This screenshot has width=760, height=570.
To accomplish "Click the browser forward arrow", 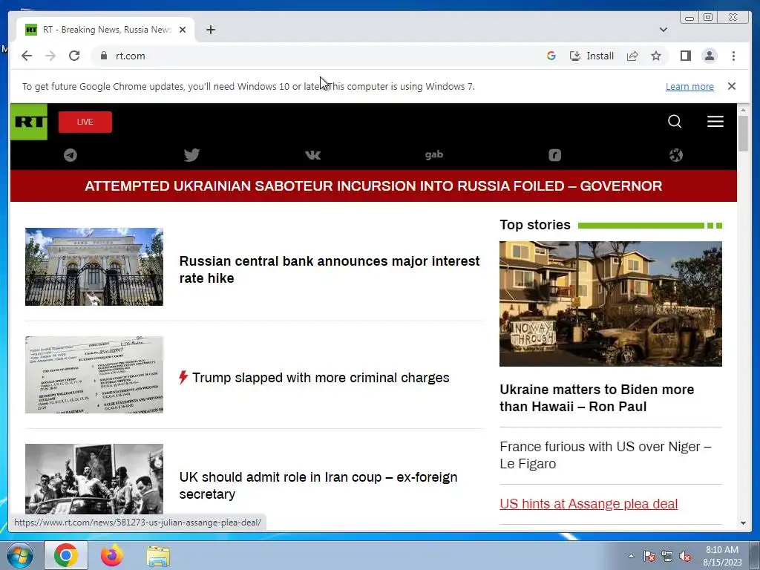I will (x=50, y=56).
